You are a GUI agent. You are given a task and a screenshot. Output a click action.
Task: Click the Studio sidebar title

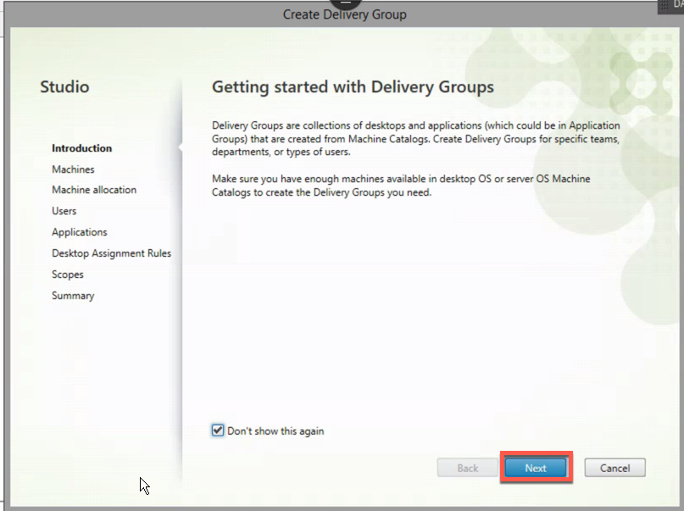pos(64,86)
